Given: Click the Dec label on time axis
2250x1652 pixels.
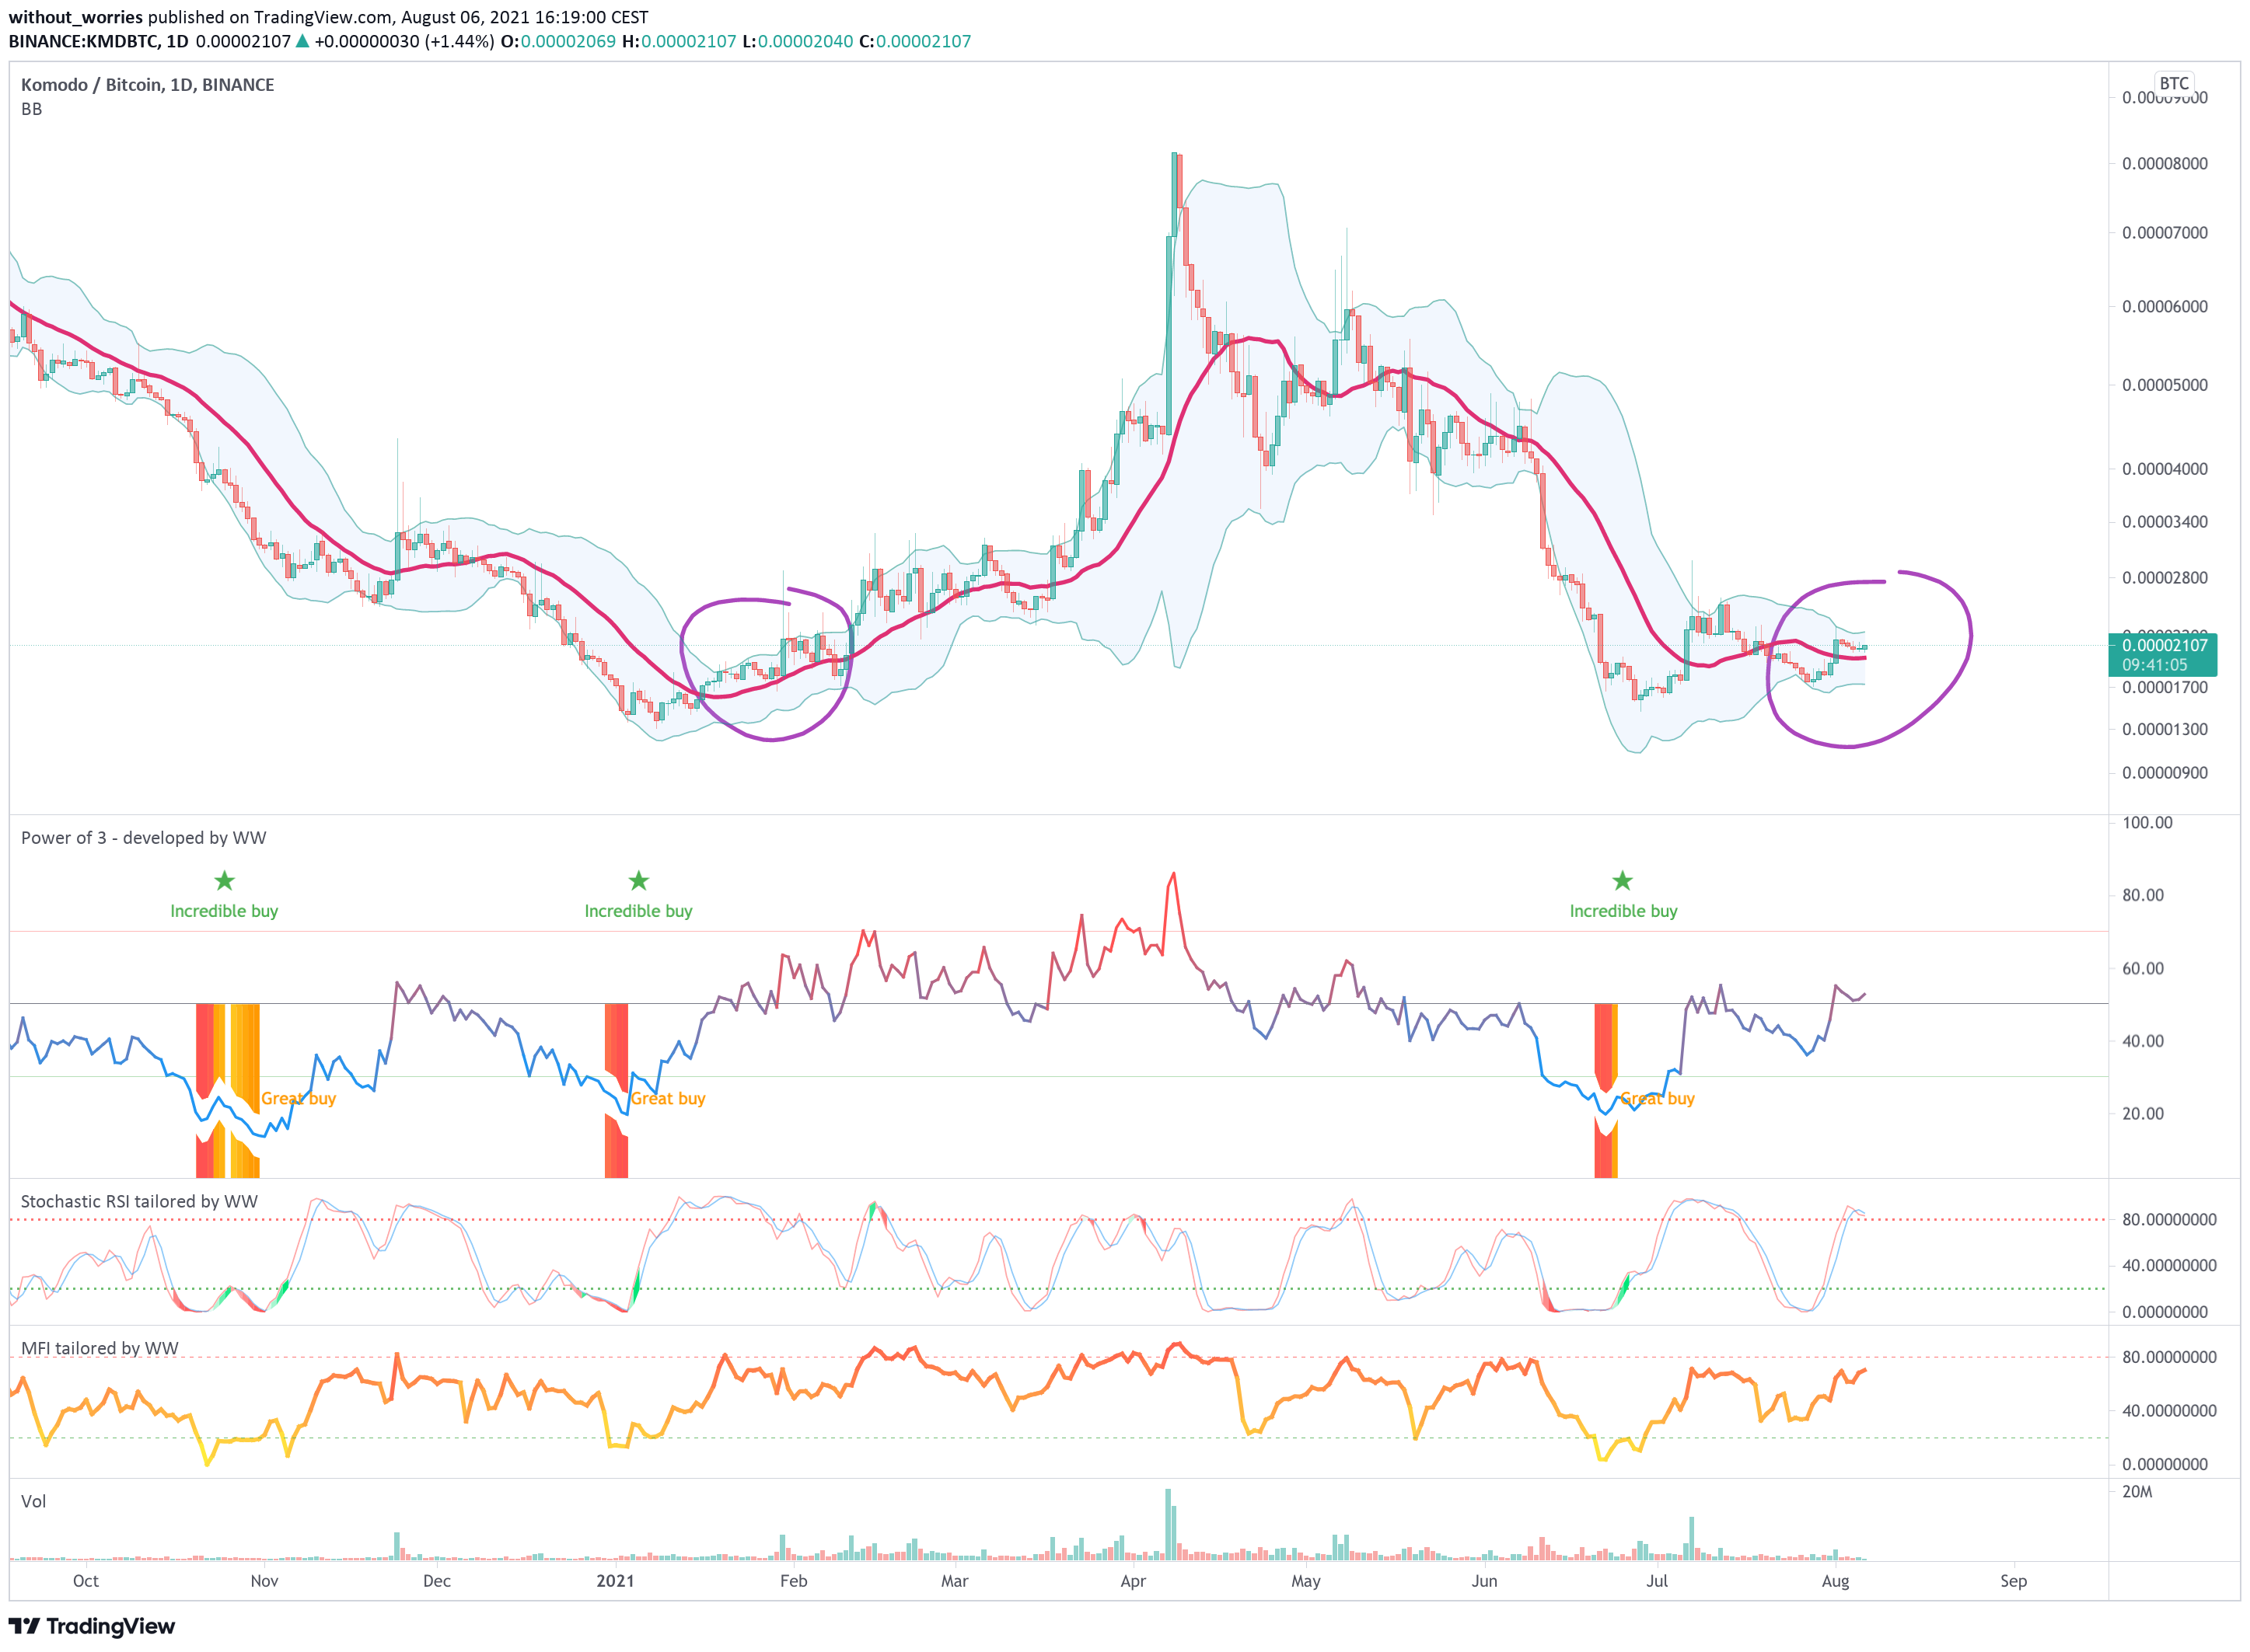Looking at the screenshot, I should coord(437,1581).
